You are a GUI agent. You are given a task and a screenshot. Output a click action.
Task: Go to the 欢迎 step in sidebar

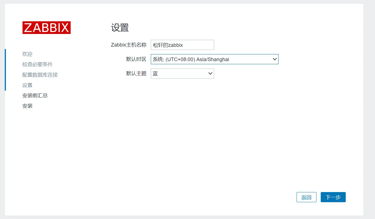[x=27, y=54]
